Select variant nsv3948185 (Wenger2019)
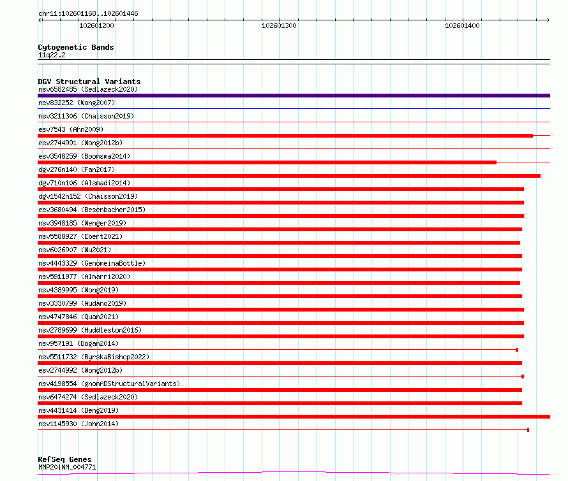This screenshot has height=481, width=568. click(82, 223)
